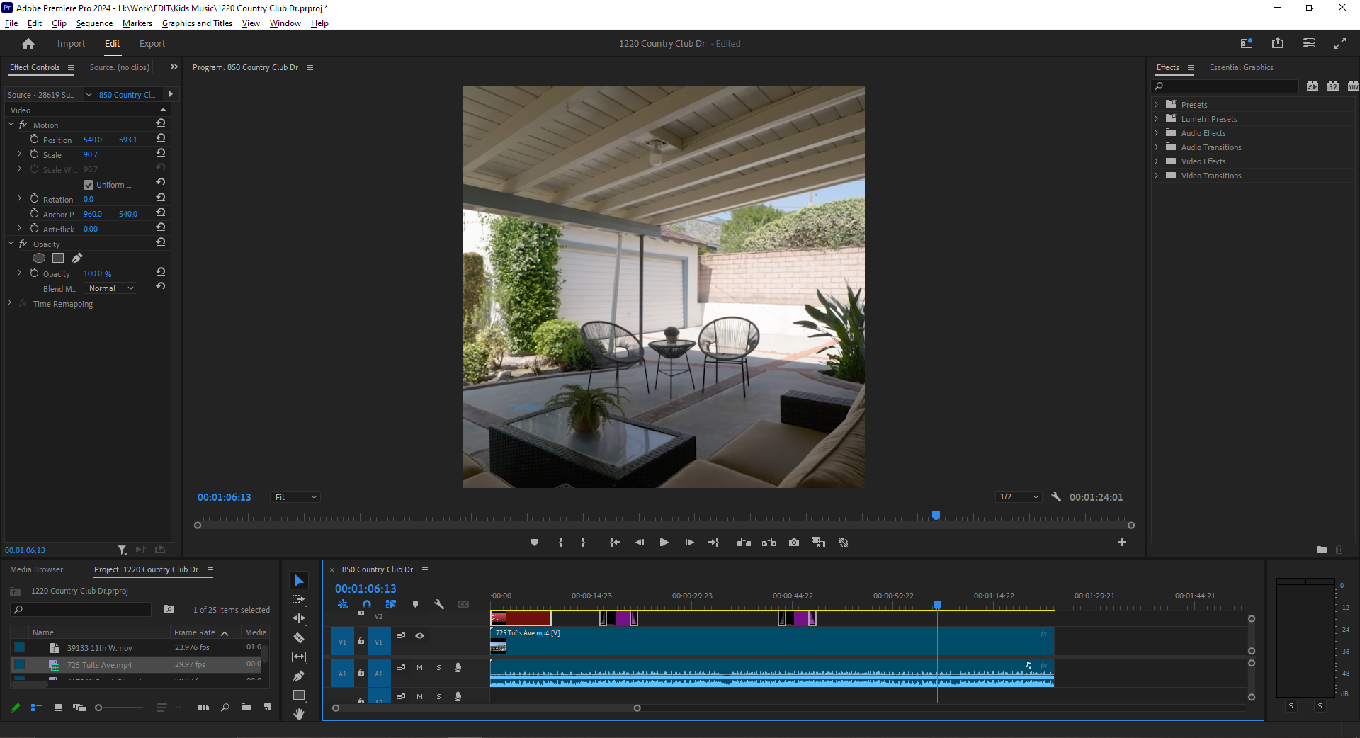Uncheck Uniform Scale checkbox
Viewport: 1360px width, 738px height.
click(89, 185)
